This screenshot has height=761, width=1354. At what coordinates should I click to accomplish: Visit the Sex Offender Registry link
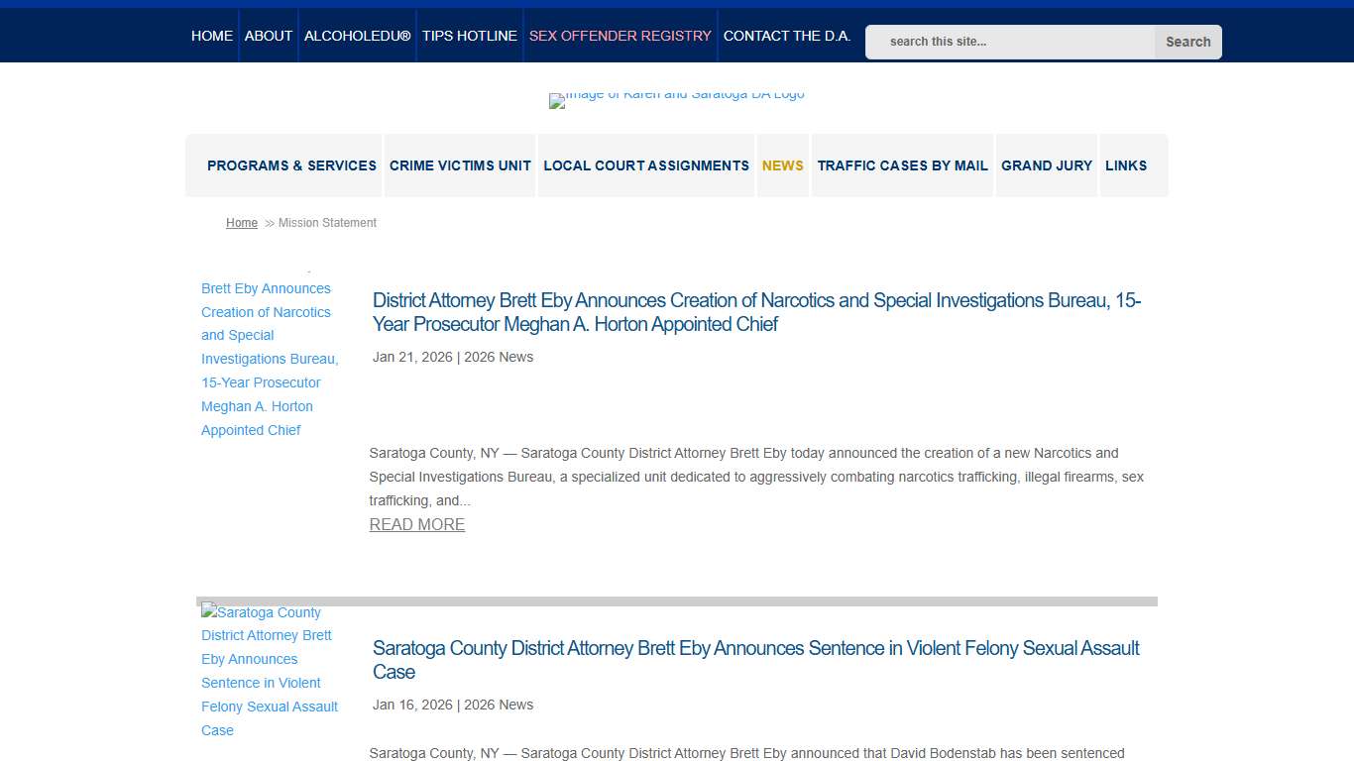621,36
